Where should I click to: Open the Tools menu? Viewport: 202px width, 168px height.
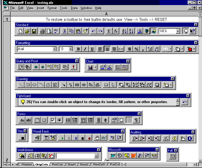tap(64, 8)
